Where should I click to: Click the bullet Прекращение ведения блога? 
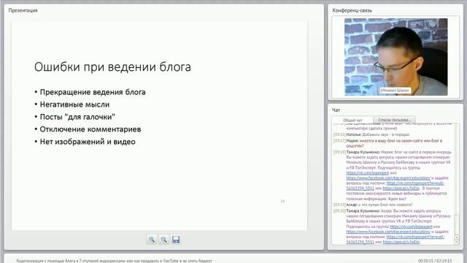tap(93, 92)
